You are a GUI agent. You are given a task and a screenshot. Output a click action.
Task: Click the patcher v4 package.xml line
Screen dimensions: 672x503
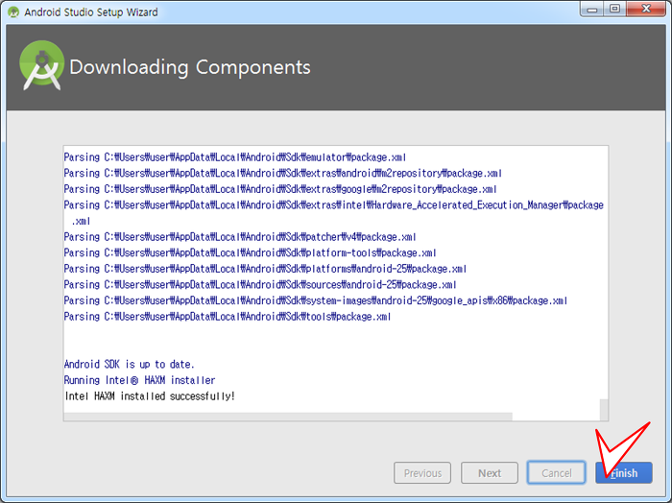240,237
